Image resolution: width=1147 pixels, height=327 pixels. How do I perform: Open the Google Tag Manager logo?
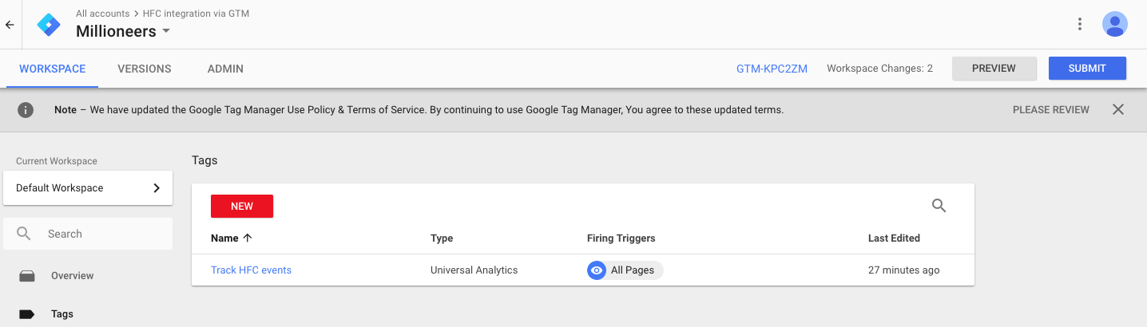[49, 25]
